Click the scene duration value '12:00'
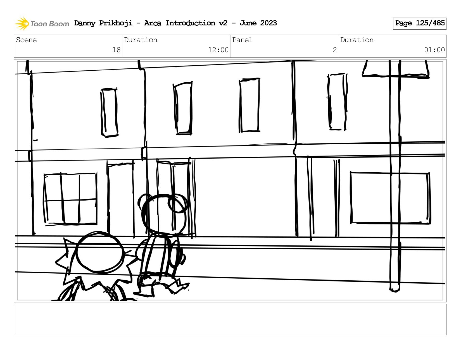The image size is (461, 356). click(x=218, y=50)
